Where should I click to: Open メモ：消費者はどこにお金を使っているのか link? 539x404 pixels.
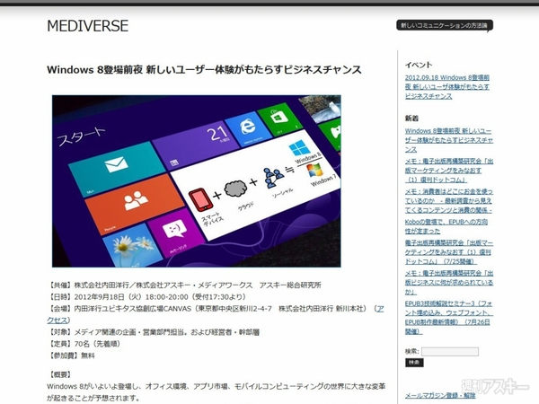click(x=449, y=200)
